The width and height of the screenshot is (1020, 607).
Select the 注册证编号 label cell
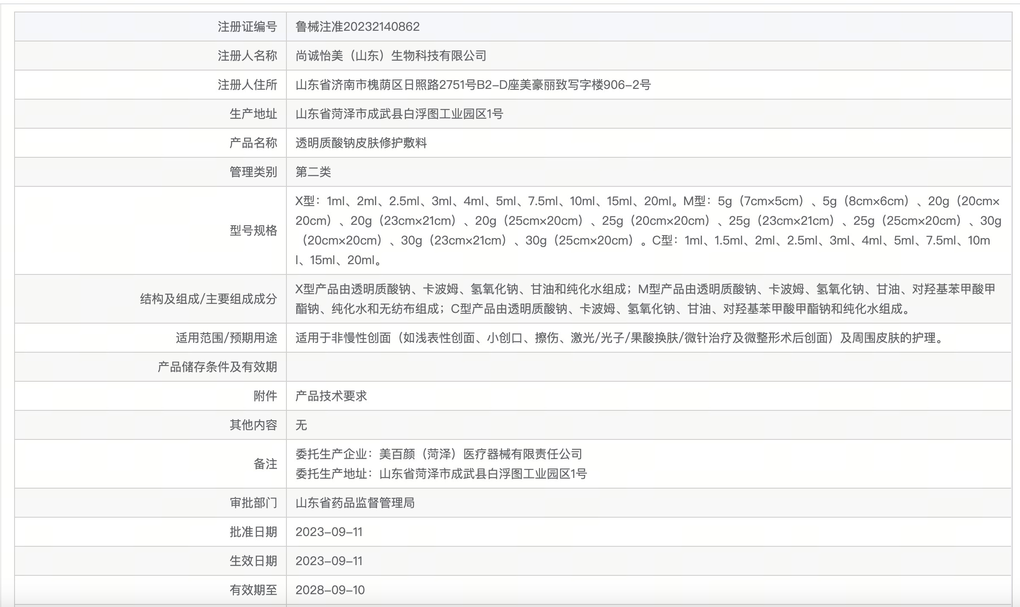click(150, 27)
